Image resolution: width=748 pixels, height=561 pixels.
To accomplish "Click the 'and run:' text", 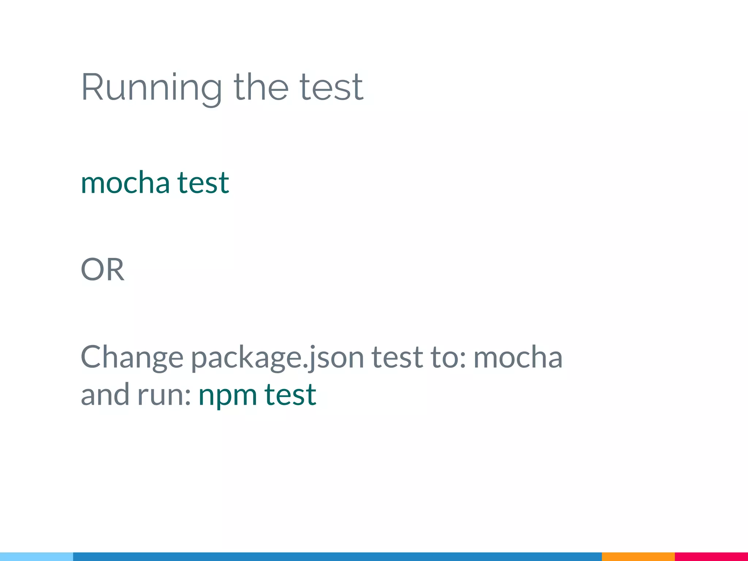I will click(136, 395).
